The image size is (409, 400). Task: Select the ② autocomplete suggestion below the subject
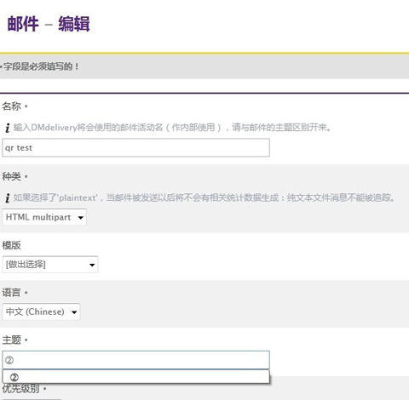[135, 377]
